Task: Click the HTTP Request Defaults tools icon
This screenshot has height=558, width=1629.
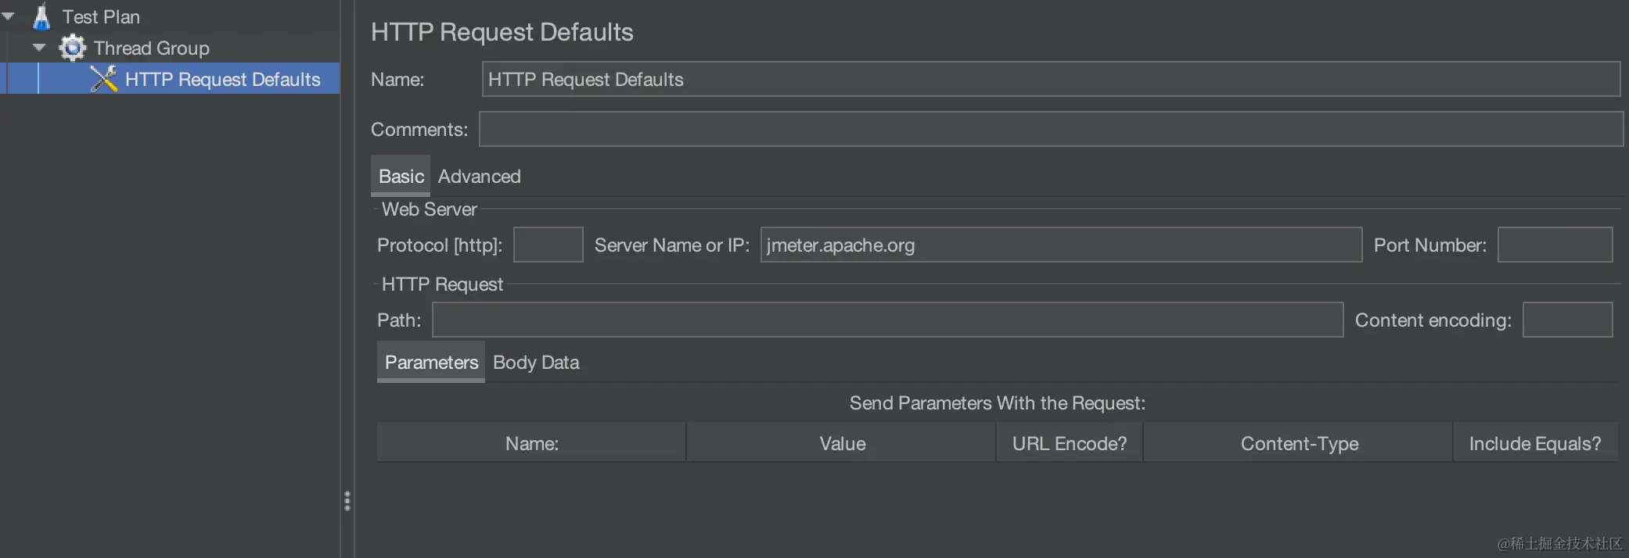Action: pos(103,79)
